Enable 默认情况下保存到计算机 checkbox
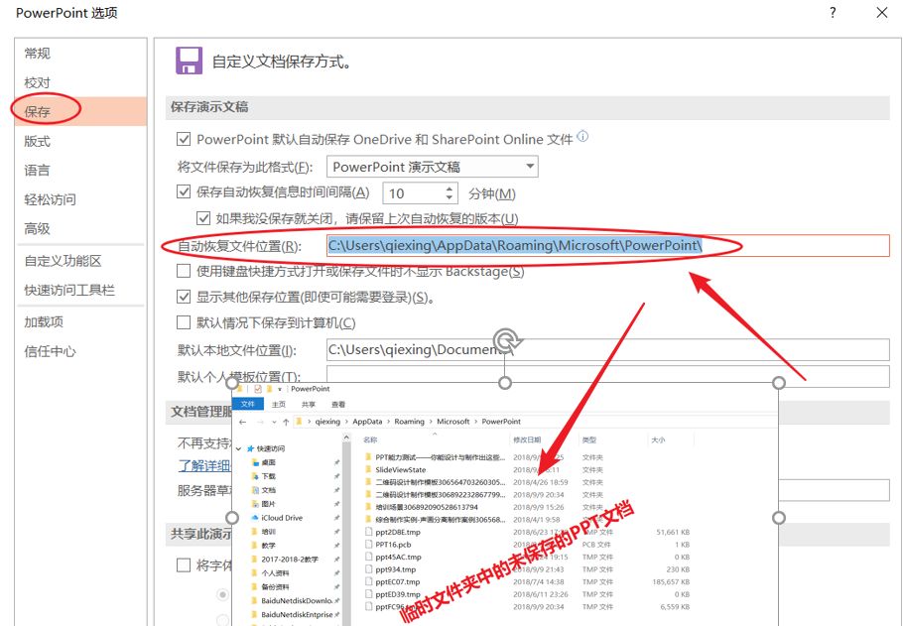 (x=184, y=322)
